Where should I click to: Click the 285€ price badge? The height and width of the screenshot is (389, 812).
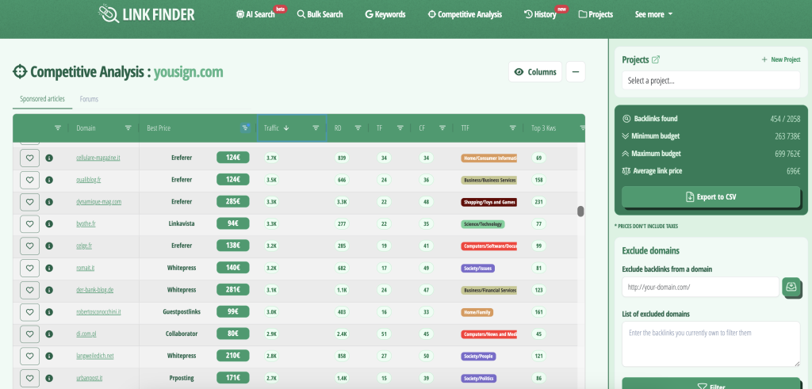click(233, 202)
